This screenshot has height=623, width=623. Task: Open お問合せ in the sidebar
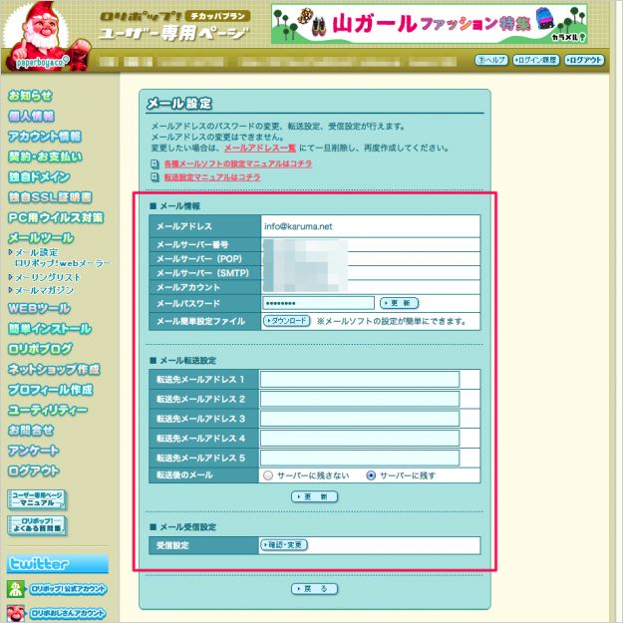31,430
